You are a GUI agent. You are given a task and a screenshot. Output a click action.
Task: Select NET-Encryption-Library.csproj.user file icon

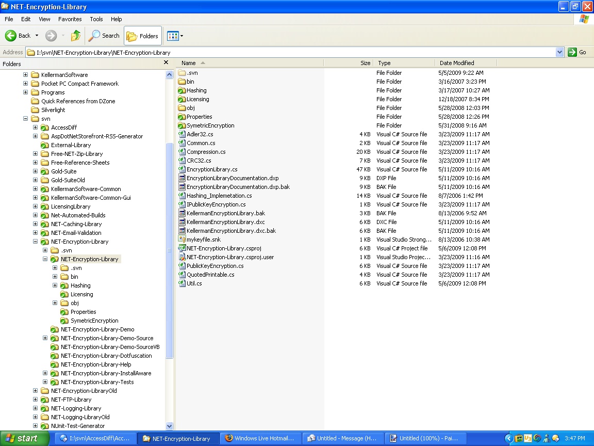pyautogui.click(x=182, y=257)
